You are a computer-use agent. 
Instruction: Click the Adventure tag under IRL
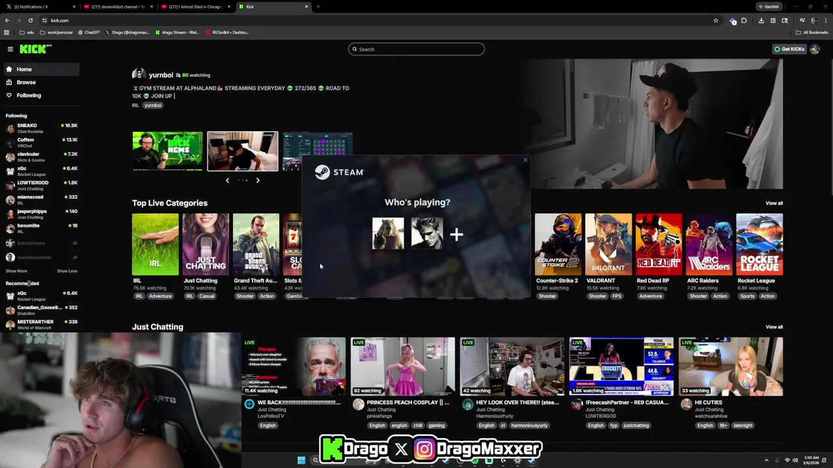coord(160,296)
